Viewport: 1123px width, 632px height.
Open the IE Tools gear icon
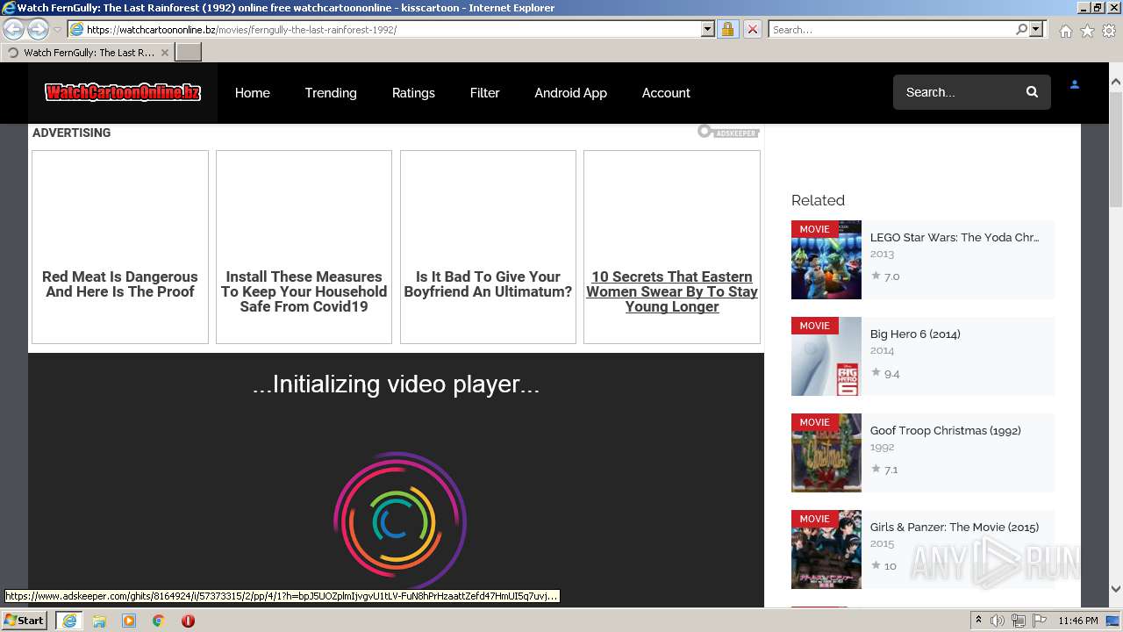tap(1109, 31)
